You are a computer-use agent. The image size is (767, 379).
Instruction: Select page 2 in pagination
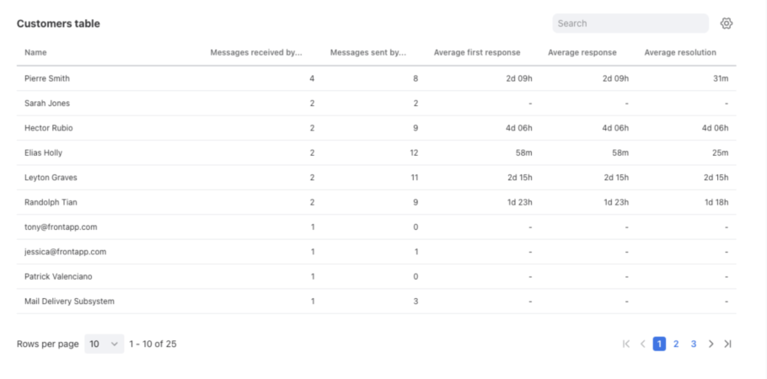(x=676, y=344)
